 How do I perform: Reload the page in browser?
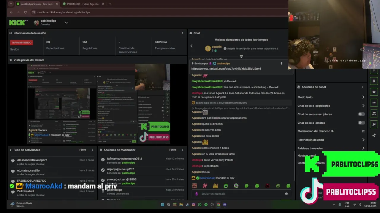(x=25, y=12)
